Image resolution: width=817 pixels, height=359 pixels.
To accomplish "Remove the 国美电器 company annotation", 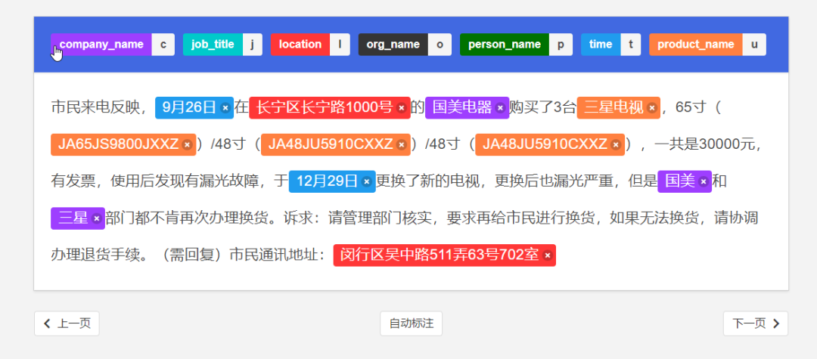I will click(500, 108).
